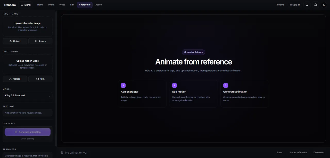Pick character image from Assets

(x=40, y=41)
